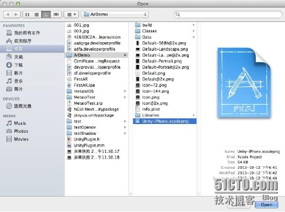
Task: Select the first Favorites sidebar item
Action: (x=32, y=33)
